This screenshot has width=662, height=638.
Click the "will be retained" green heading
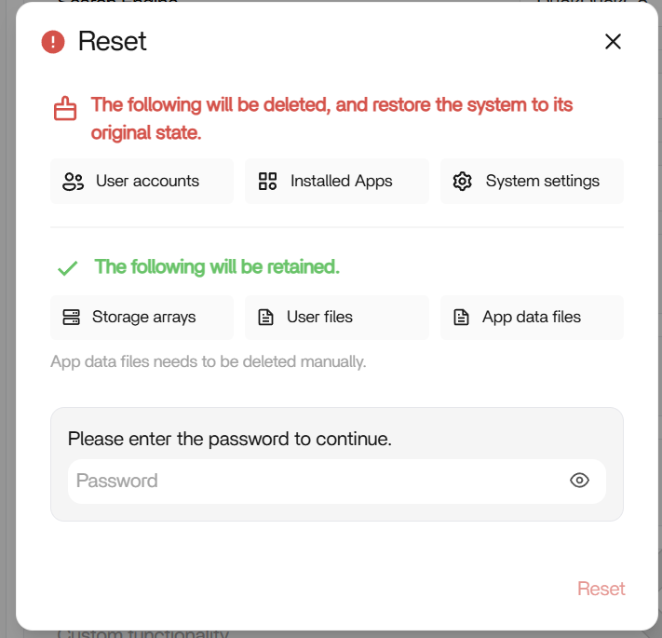pos(217,267)
